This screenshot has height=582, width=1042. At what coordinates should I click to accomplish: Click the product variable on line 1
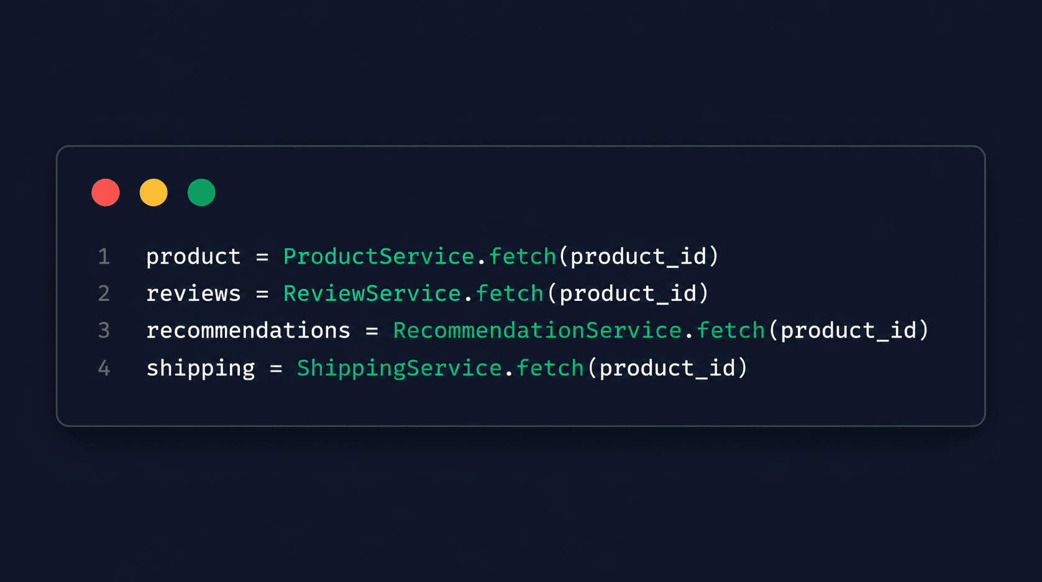coord(193,257)
